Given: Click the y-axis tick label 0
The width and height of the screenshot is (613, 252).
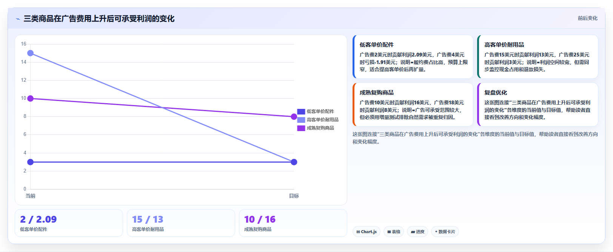Looking at the screenshot, I should (x=25, y=189).
